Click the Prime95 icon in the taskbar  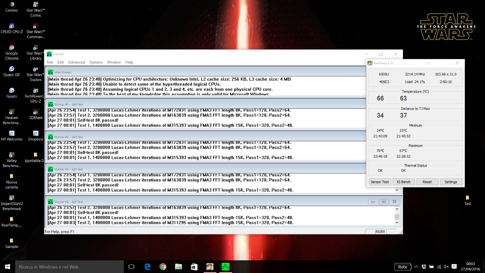(x=225, y=267)
